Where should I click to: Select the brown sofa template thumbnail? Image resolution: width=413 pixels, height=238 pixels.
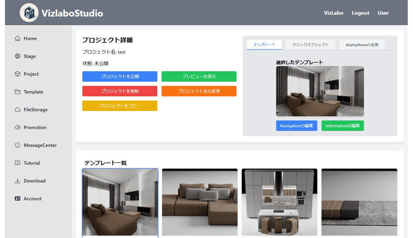(200, 202)
